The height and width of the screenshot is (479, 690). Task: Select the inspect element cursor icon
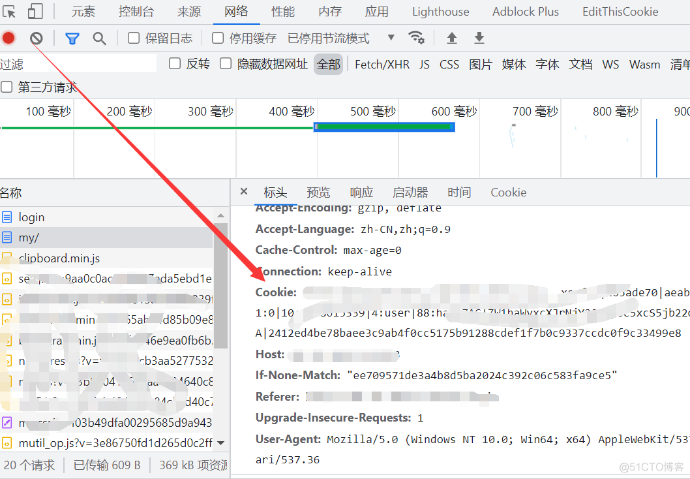coord(8,12)
